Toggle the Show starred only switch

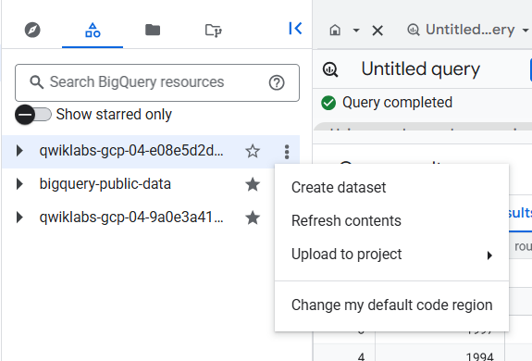[33, 115]
